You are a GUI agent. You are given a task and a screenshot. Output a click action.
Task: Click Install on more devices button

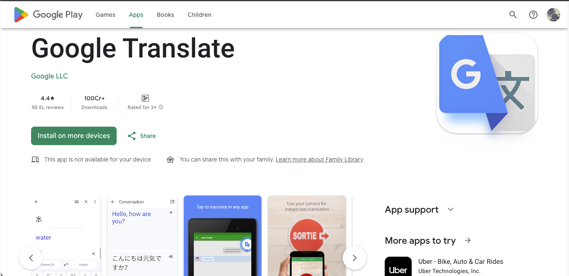tap(74, 136)
